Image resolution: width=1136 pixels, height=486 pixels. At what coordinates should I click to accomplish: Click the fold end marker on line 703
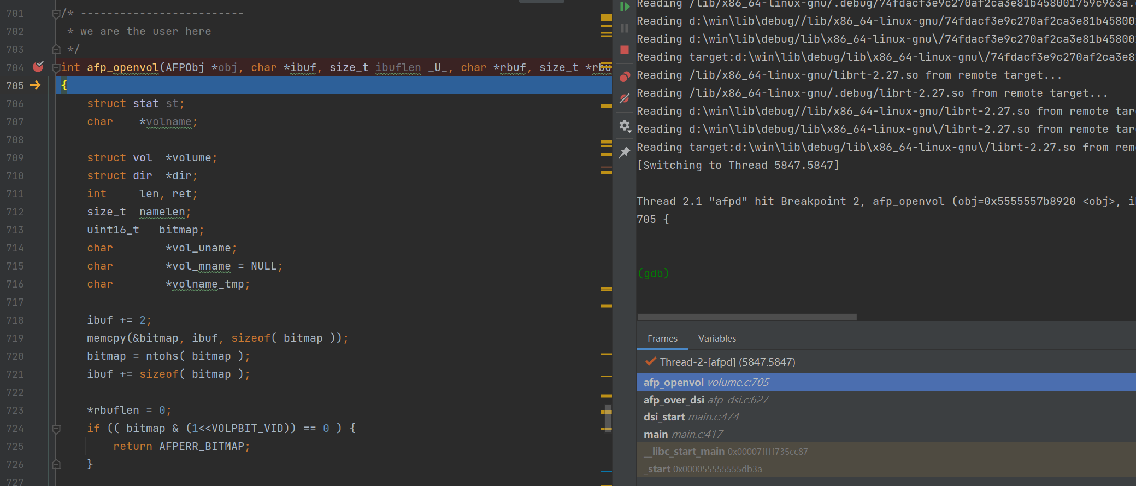point(56,50)
